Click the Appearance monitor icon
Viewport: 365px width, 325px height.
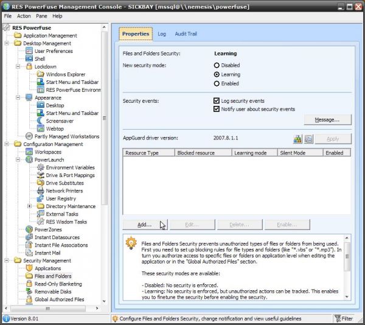click(29, 97)
